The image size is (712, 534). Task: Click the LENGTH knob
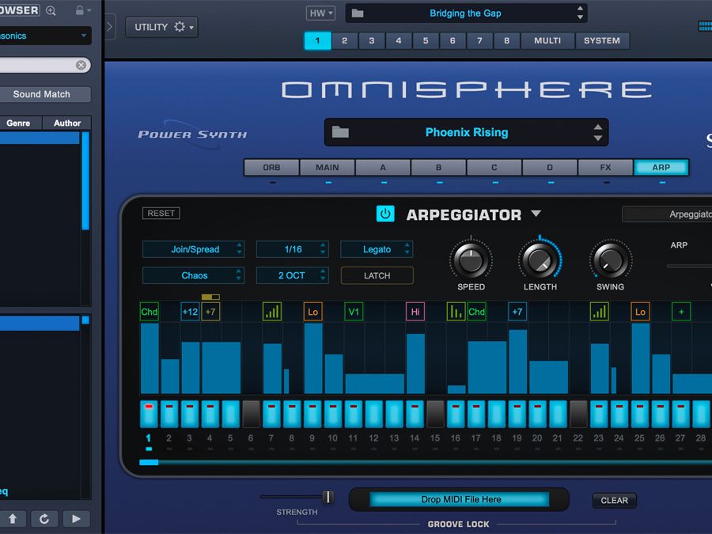(540, 260)
